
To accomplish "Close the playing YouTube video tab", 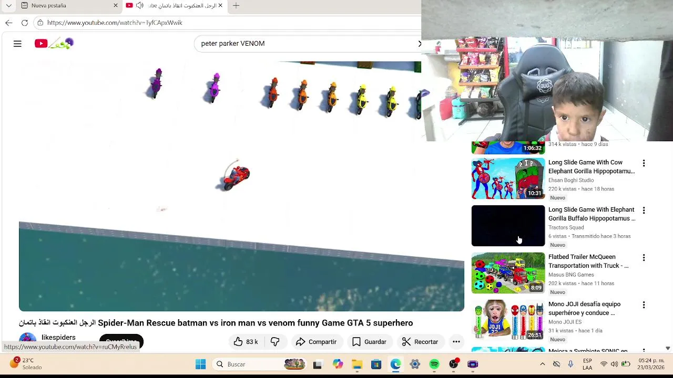I will 220,5.
